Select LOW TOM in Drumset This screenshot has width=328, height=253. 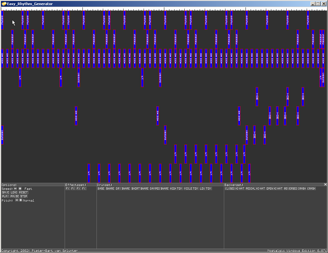tap(205, 189)
